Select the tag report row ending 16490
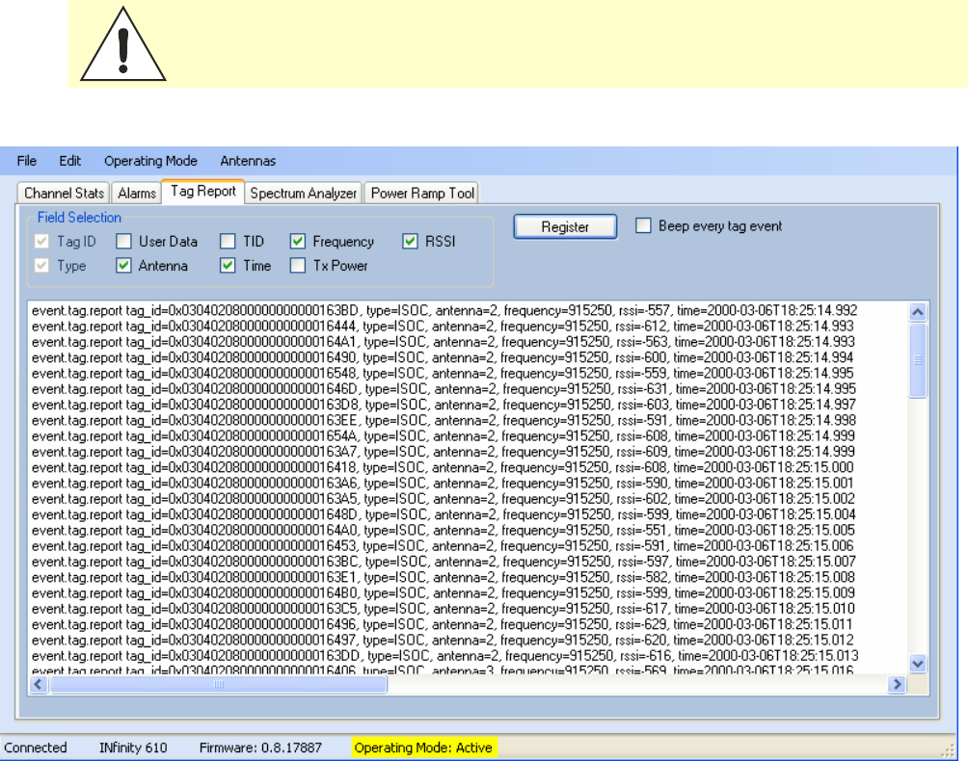This screenshot has height=761, width=968. pos(443,357)
